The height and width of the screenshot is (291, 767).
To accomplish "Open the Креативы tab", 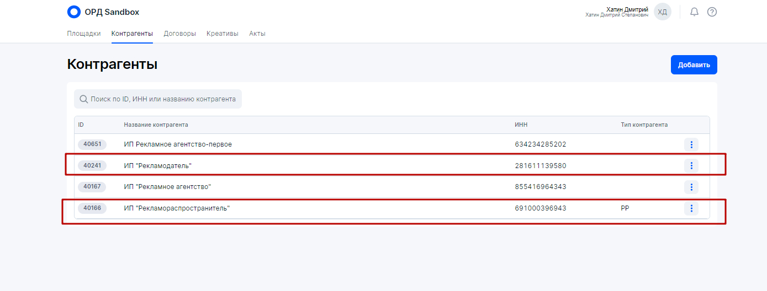I will pyautogui.click(x=223, y=34).
